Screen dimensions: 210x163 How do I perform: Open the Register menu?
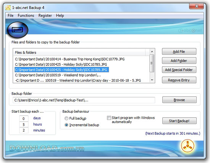[x=45, y=16]
